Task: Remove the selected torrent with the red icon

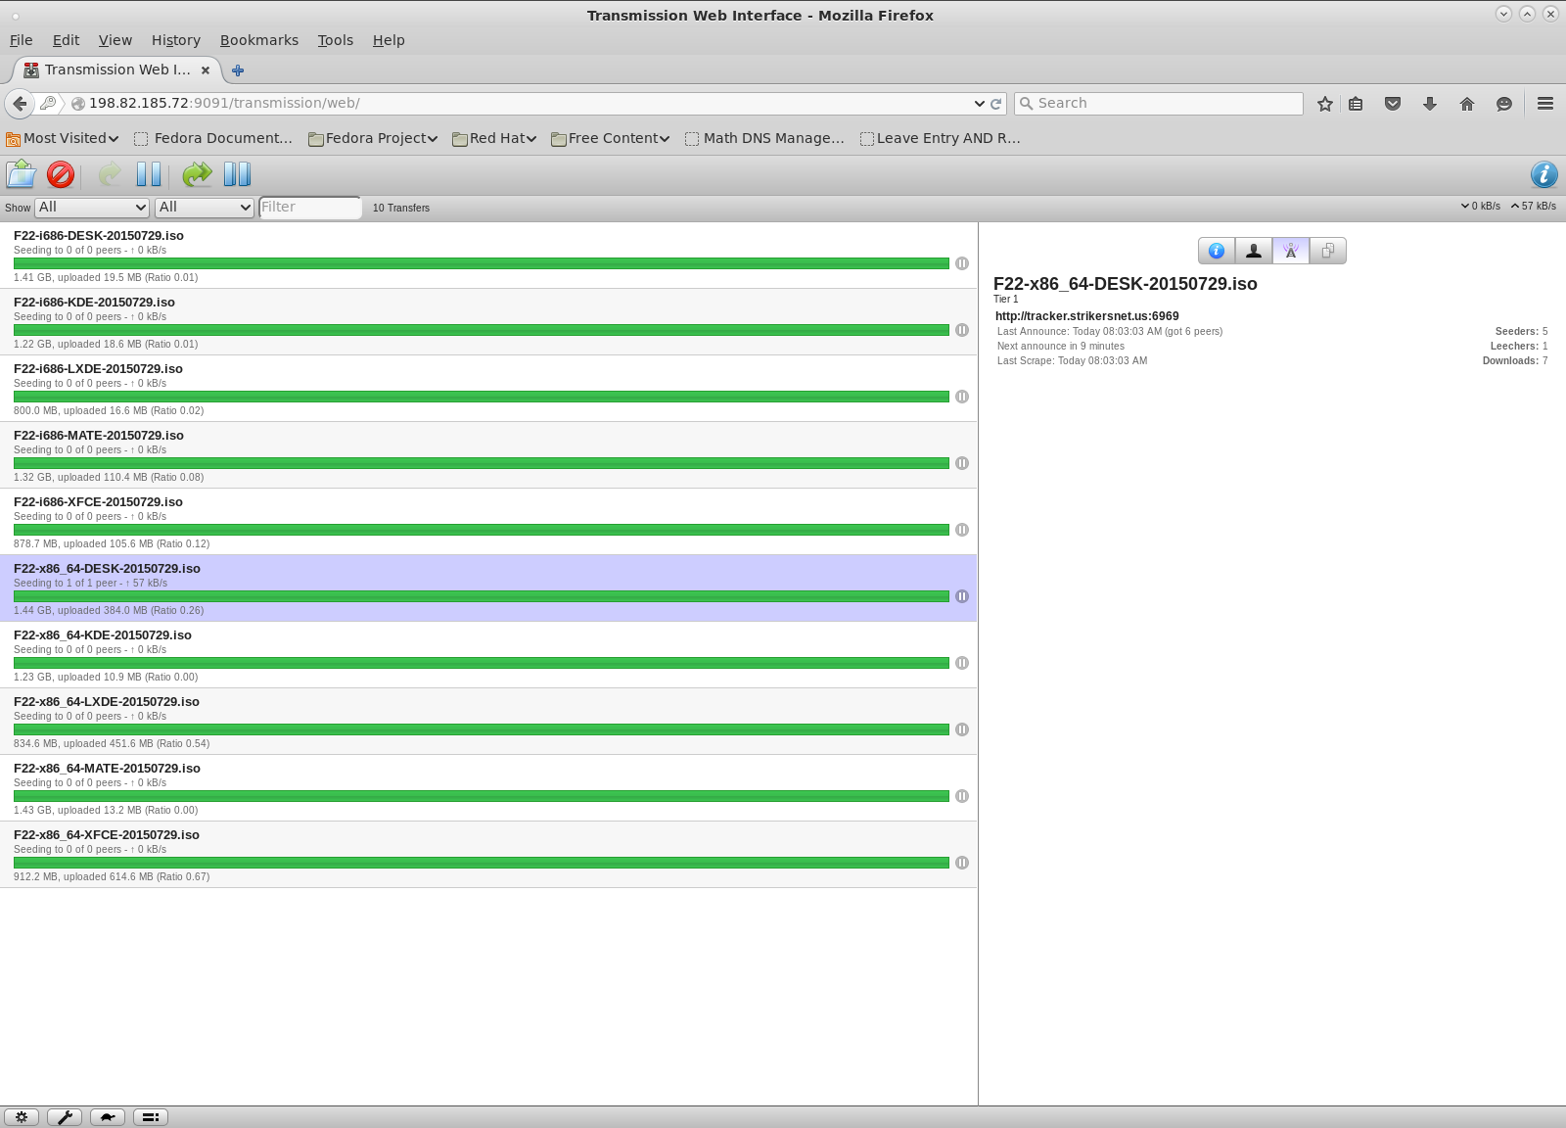Action: click(x=61, y=174)
